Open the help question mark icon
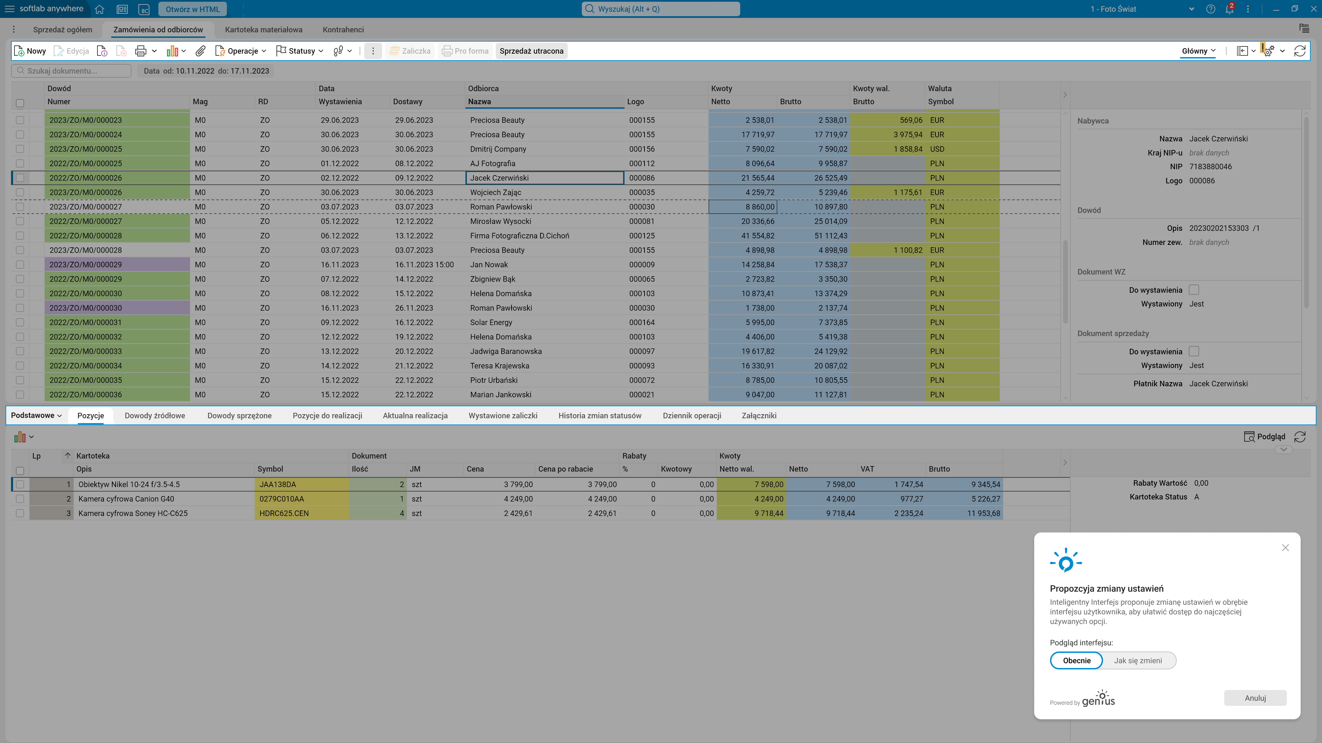 pos(1211,9)
